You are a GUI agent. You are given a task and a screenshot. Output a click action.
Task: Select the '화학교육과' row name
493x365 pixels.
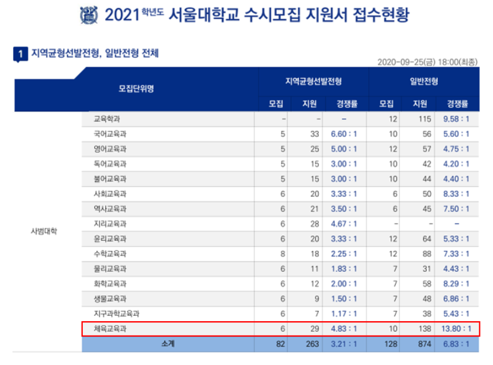pyautogui.click(x=110, y=283)
